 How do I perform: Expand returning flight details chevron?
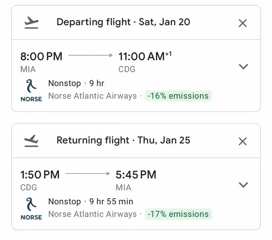[243, 185]
